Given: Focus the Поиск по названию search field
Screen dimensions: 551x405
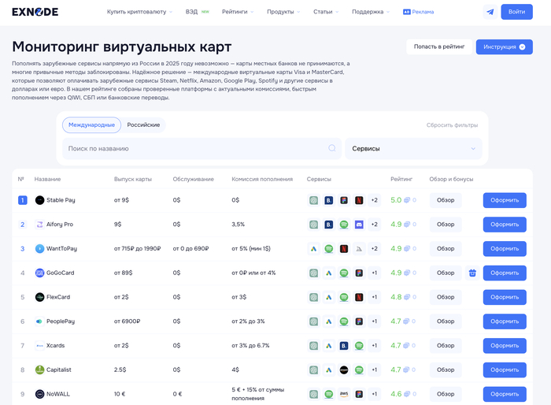Looking at the screenshot, I should [202, 148].
